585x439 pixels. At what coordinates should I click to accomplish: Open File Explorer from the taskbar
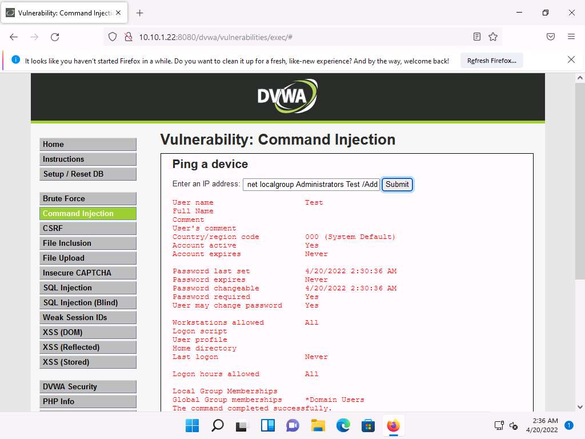click(318, 426)
